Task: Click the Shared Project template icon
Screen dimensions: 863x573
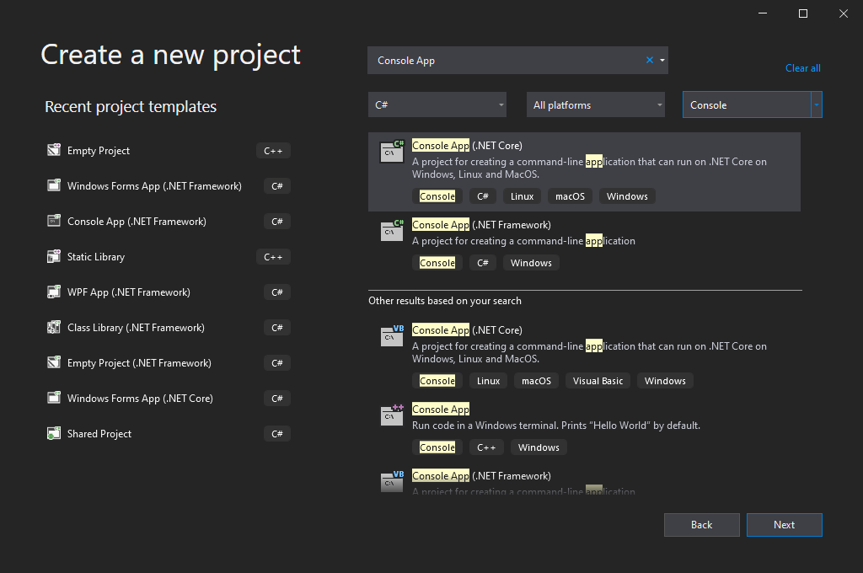Action: [54, 433]
